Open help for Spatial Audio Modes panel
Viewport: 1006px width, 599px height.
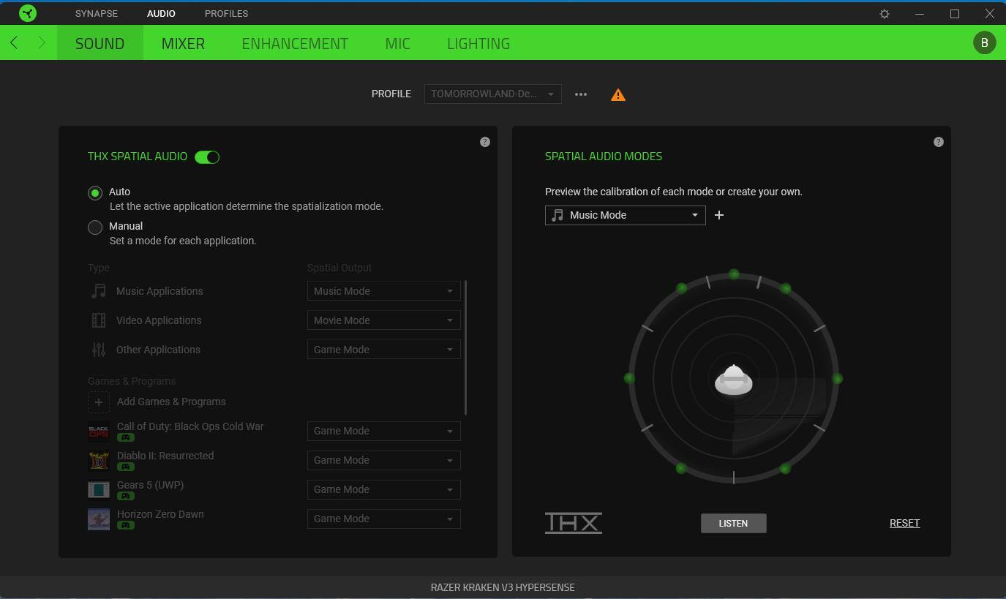tap(939, 142)
